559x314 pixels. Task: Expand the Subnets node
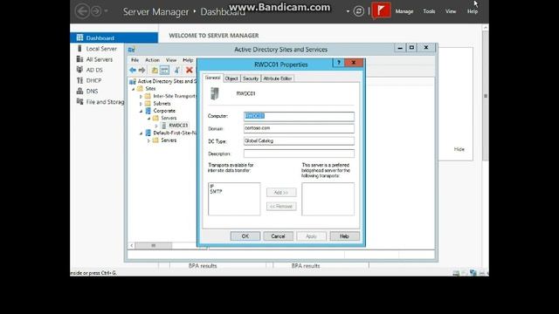(141, 104)
